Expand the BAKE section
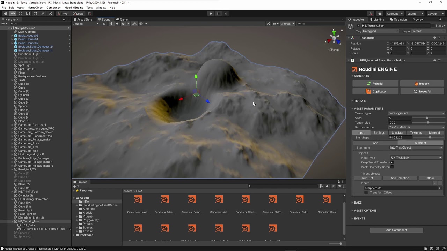 click(x=358, y=203)
